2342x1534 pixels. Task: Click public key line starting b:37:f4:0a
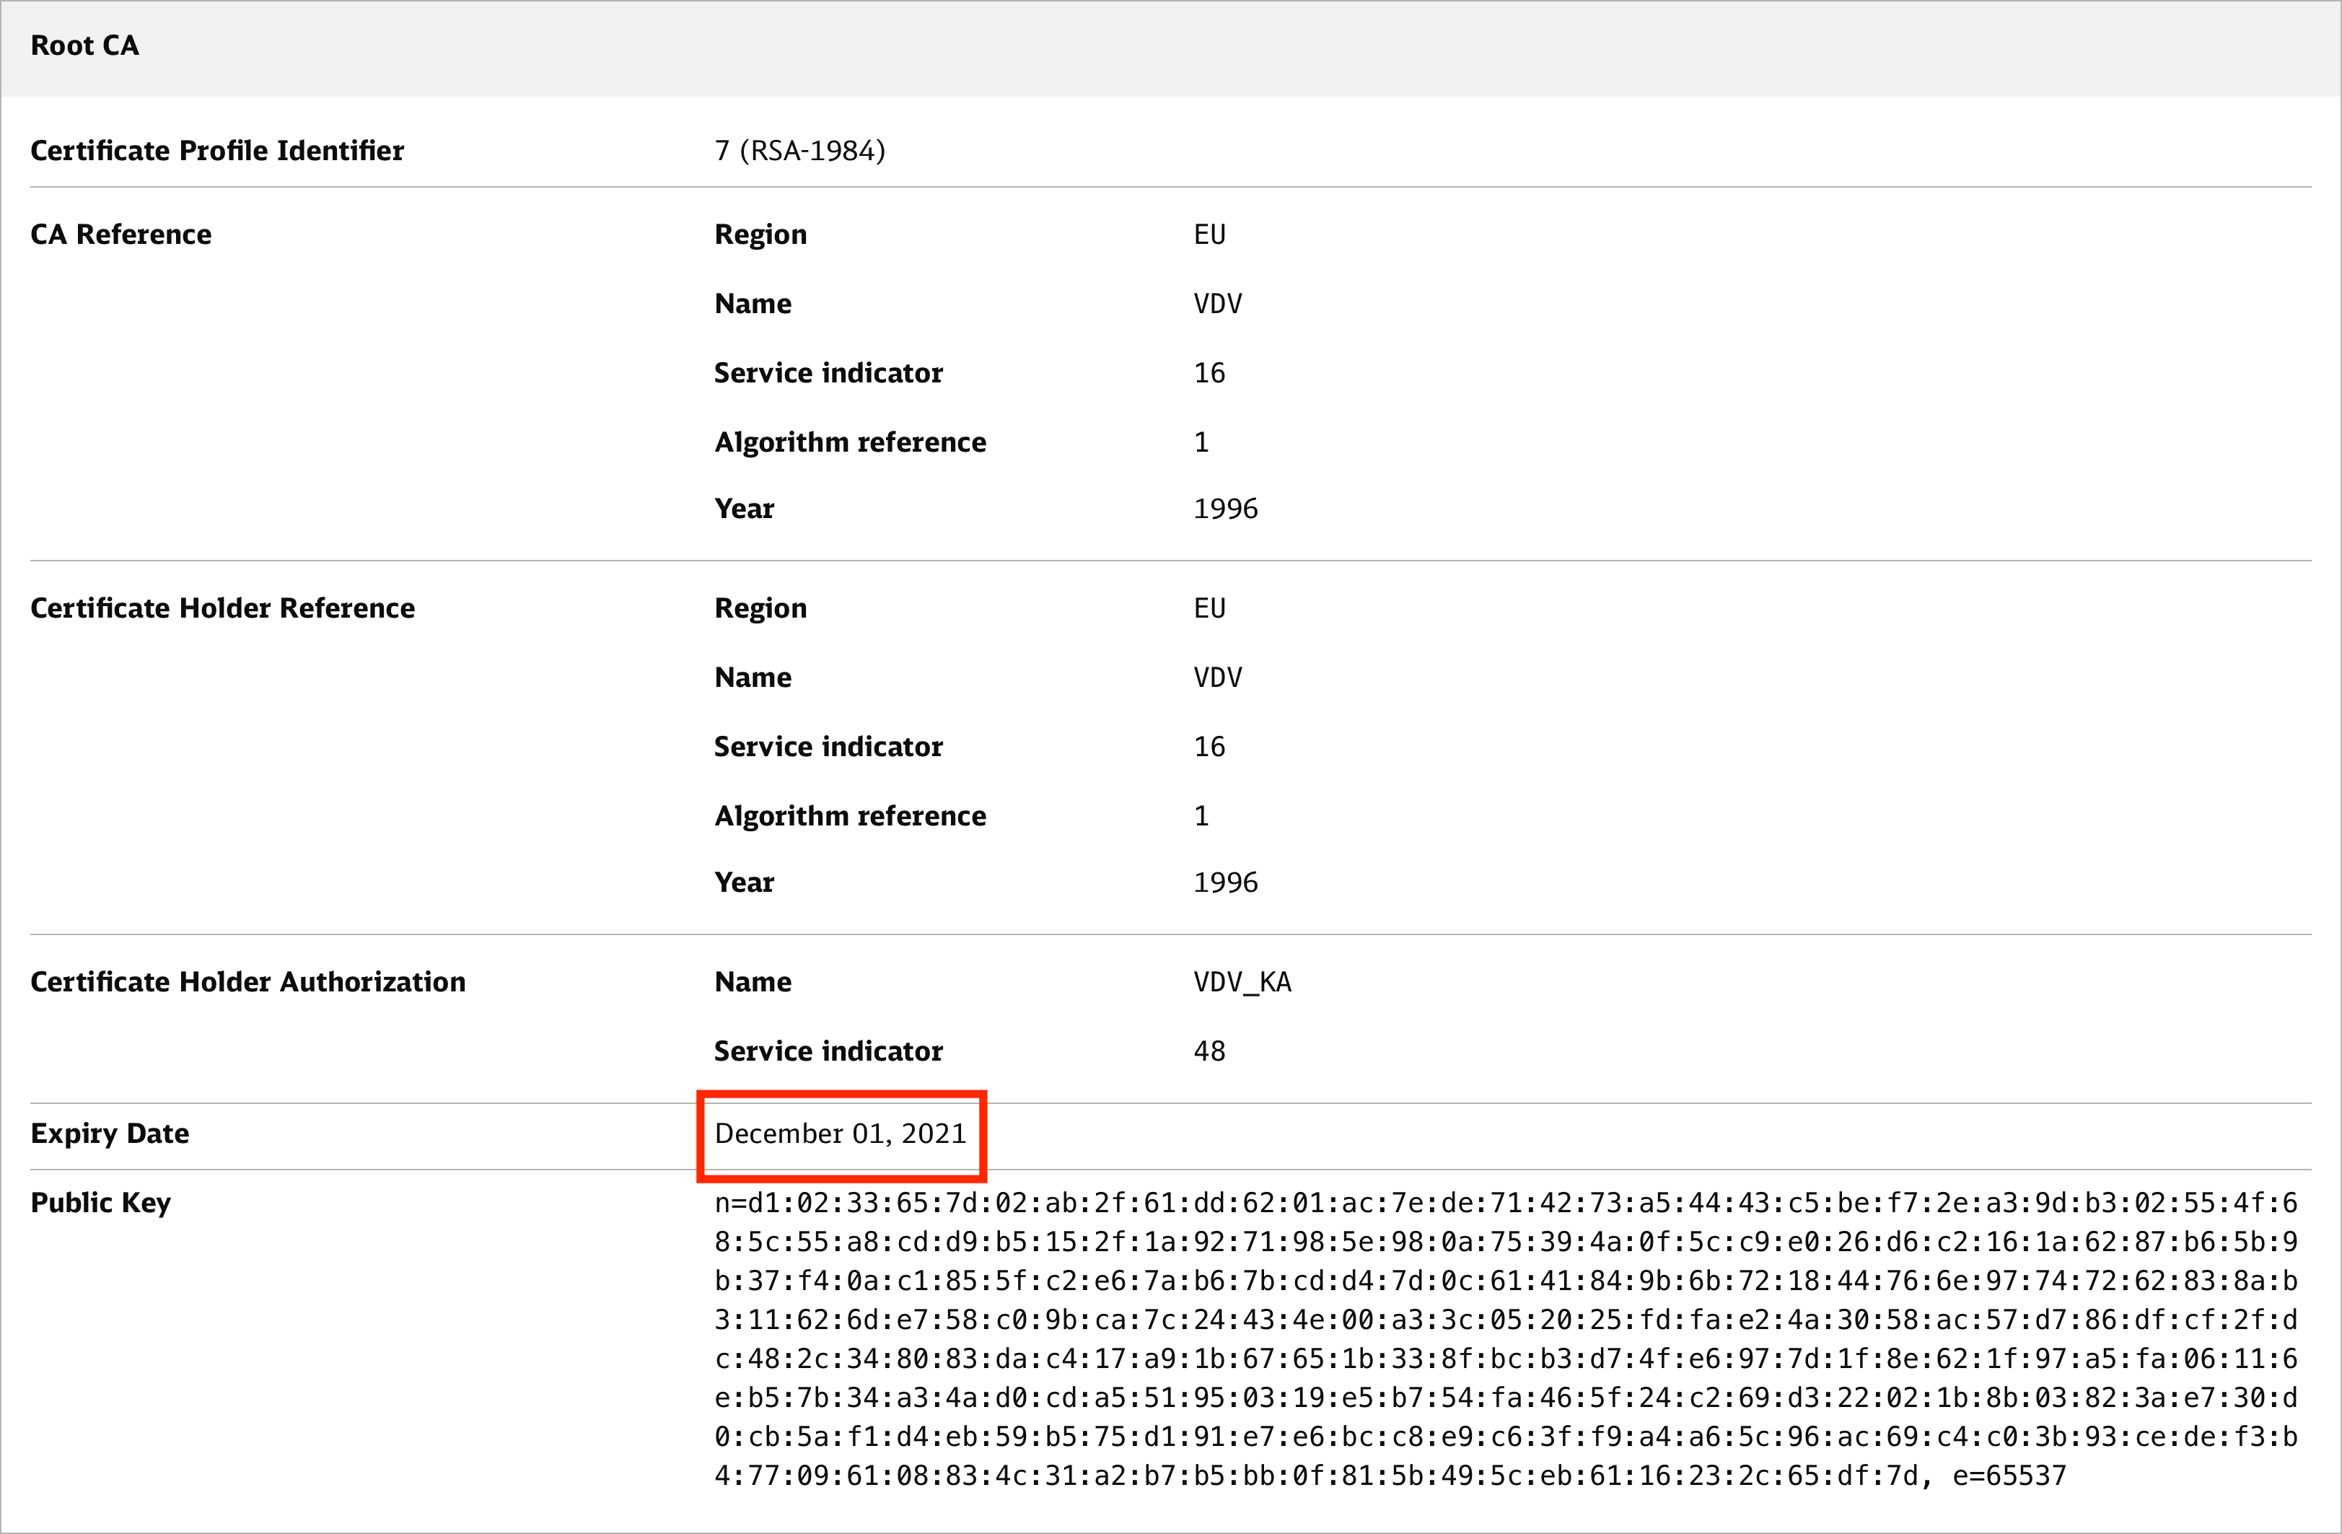tap(1506, 1281)
